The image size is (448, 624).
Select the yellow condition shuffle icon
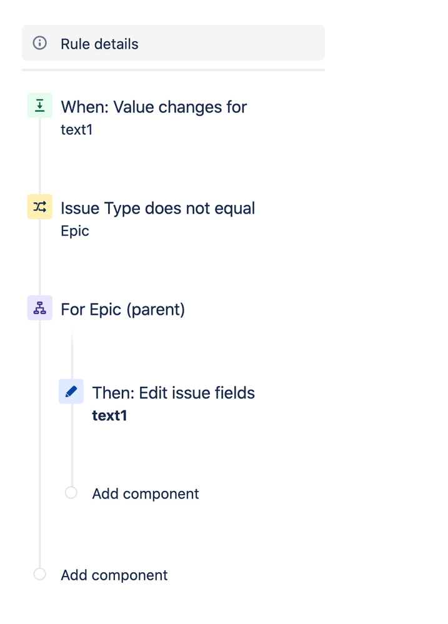[39, 207]
